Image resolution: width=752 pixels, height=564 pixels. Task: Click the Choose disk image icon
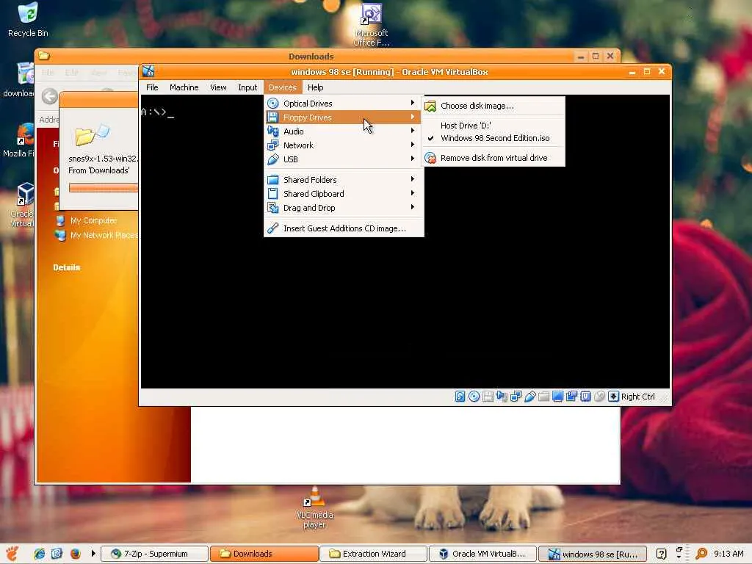(430, 106)
